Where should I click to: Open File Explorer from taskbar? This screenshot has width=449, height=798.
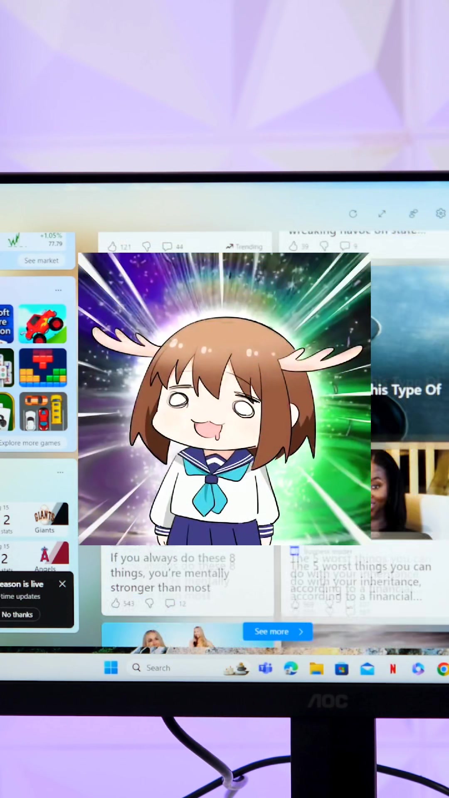tap(316, 669)
